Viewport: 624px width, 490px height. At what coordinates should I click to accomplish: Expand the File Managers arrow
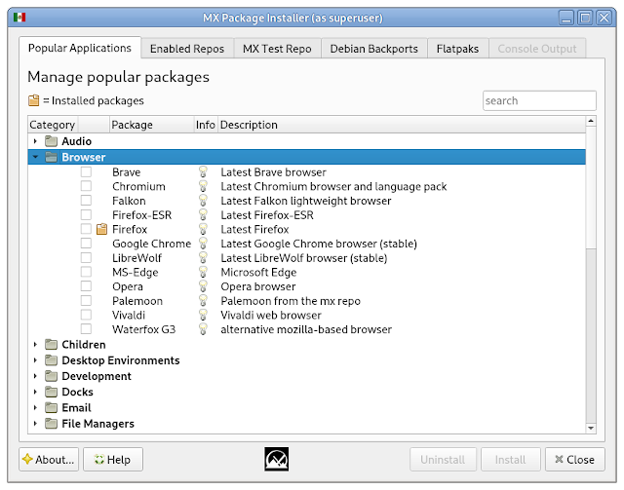(35, 424)
